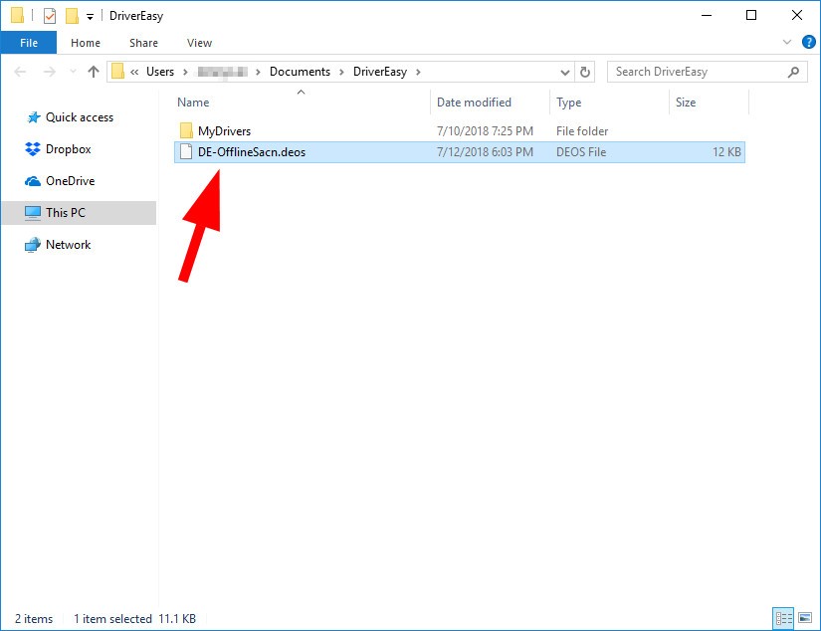Open the Customize Quick Access Toolbar dropdown

click(x=90, y=17)
